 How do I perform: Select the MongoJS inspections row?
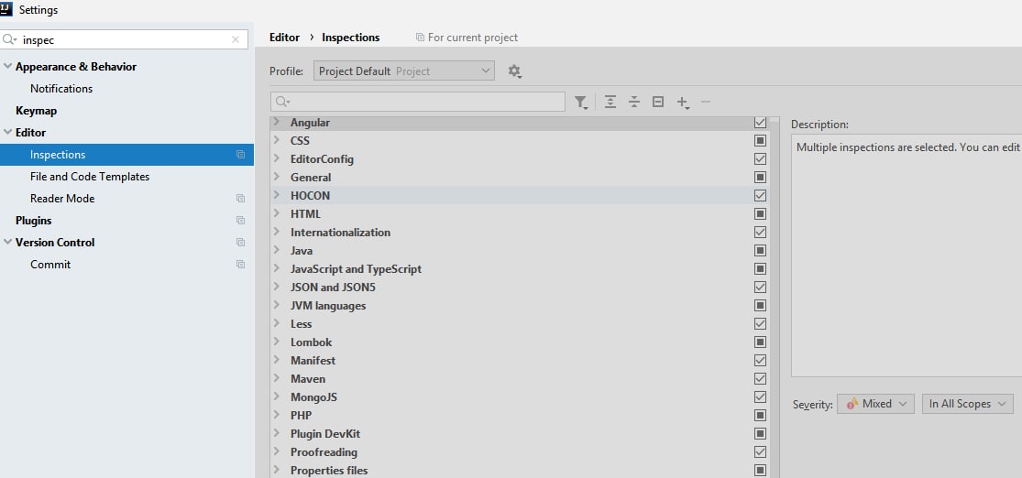click(520, 397)
